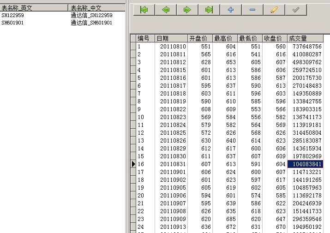Click volume cell 498309762
This screenshot has width=330, height=233.
coord(305,62)
